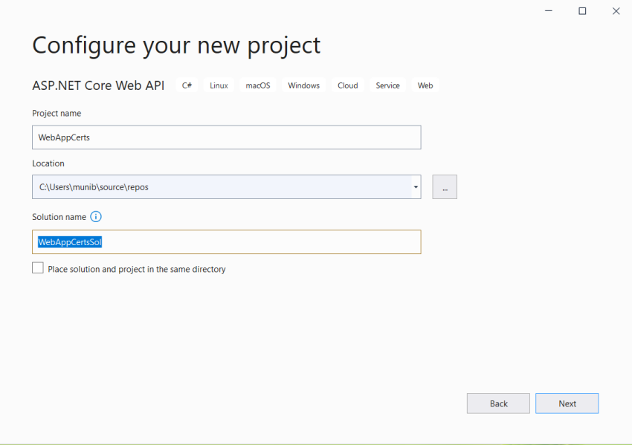Select the Web project tag

pos(425,85)
